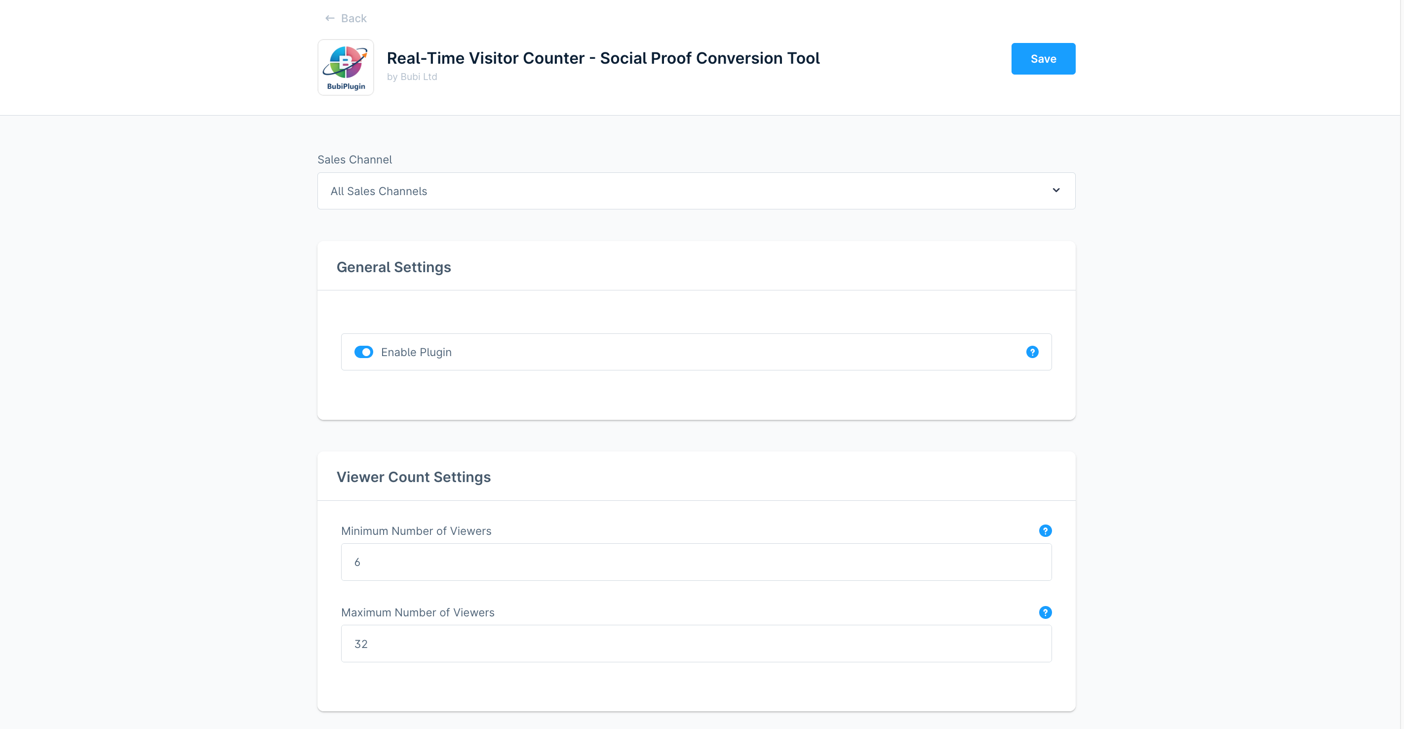This screenshot has height=729, width=1404.
Task: Open the All Sales Channels dropdown
Action: point(696,191)
